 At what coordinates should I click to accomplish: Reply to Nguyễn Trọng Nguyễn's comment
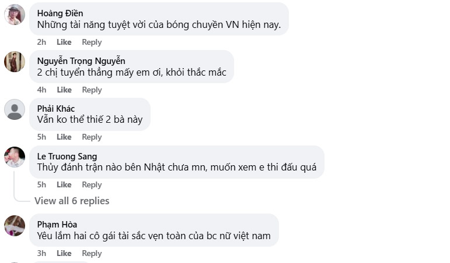pyautogui.click(x=92, y=90)
